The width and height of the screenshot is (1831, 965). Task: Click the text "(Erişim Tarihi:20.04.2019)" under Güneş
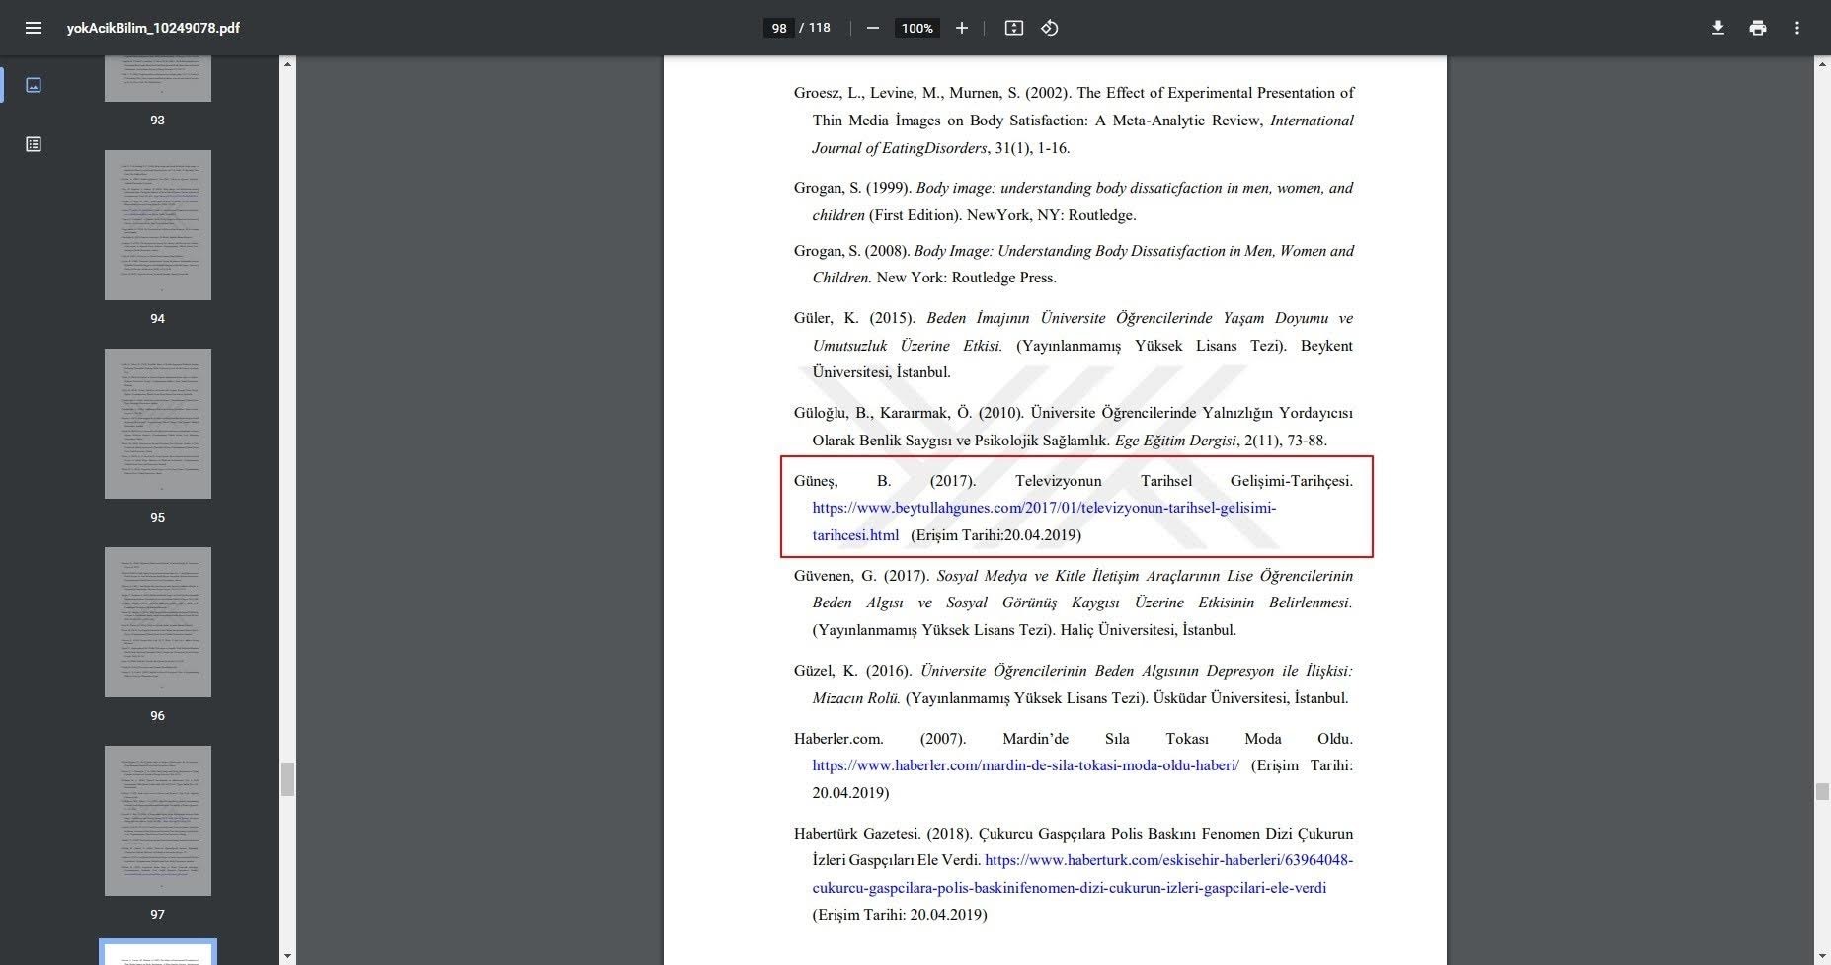pyautogui.click(x=995, y=535)
